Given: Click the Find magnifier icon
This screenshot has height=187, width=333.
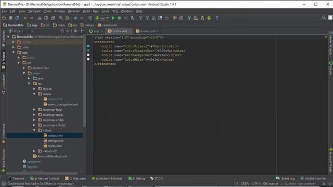Looking at the screenshot, I should (61, 18).
